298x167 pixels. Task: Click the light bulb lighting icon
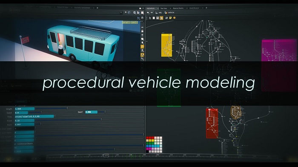point(142,42)
